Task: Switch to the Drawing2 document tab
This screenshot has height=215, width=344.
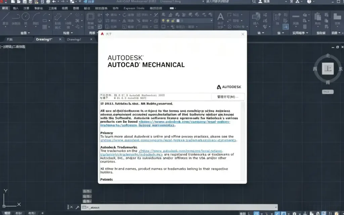Action: coord(74,39)
